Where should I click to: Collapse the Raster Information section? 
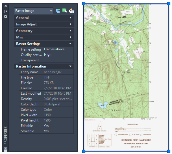click(x=44, y=66)
